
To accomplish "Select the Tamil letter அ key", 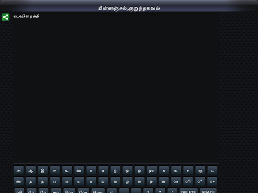I will [19, 170].
